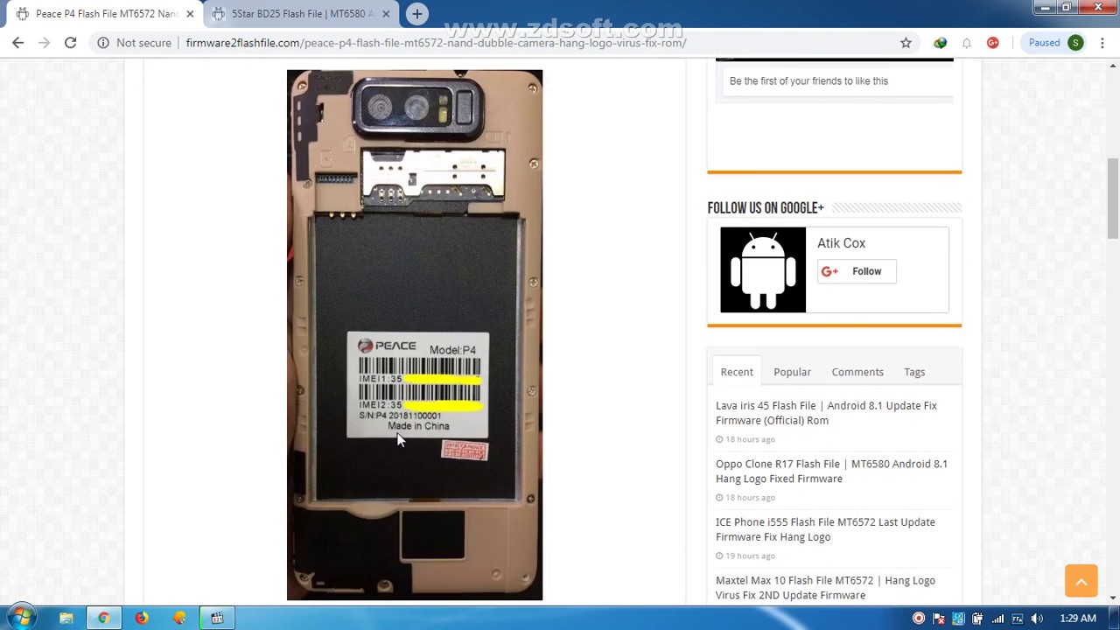The width and height of the screenshot is (1120, 630).
Task: Click the Chrome taskbar icon
Action: pyautogui.click(x=103, y=618)
